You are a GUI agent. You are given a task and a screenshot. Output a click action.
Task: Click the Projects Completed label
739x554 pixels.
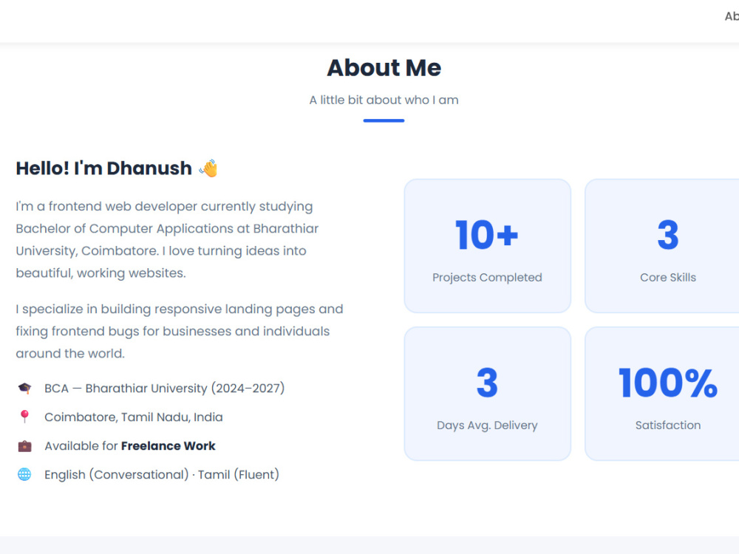[487, 278]
